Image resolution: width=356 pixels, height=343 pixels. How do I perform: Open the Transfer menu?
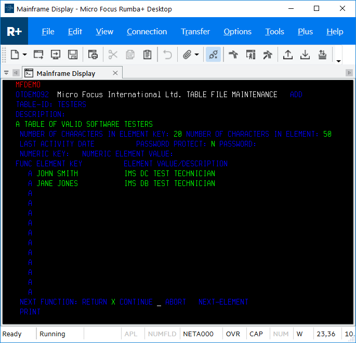click(195, 32)
